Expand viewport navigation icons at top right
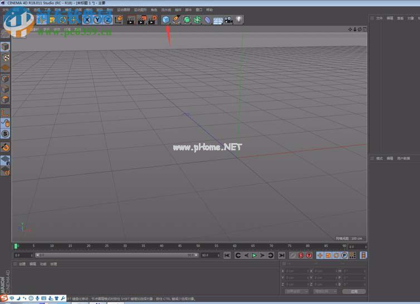This screenshot has width=420, height=304. pyautogui.click(x=357, y=29)
